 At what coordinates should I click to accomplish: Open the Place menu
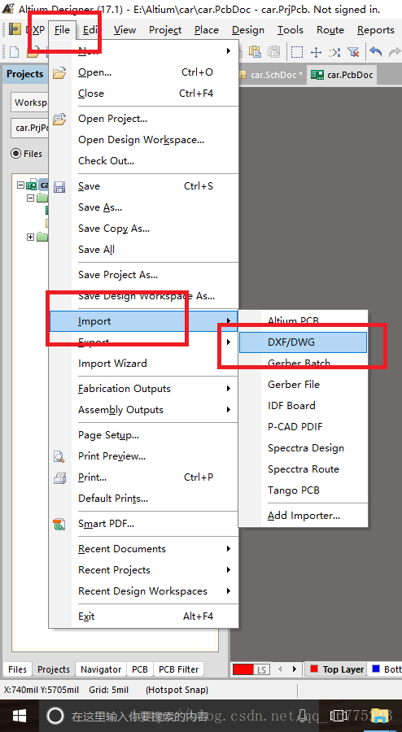click(x=207, y=30)
